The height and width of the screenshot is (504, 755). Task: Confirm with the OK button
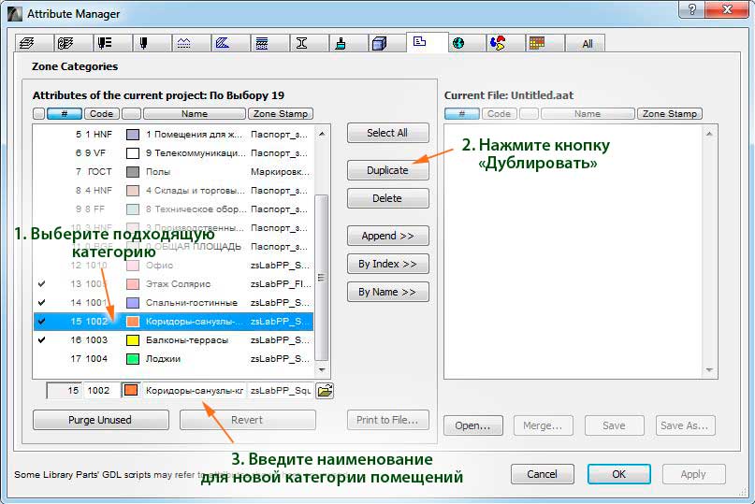click(x=618, y=474)
